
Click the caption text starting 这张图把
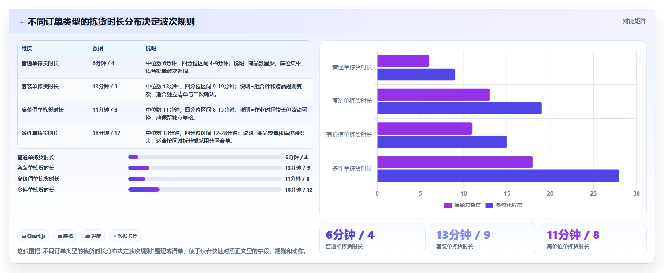[x=162, y=251]
